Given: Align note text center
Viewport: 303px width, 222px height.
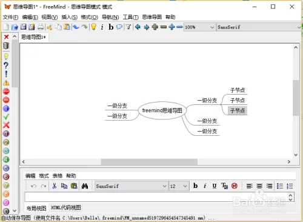Looking at the screenshot, I should 259,186.
